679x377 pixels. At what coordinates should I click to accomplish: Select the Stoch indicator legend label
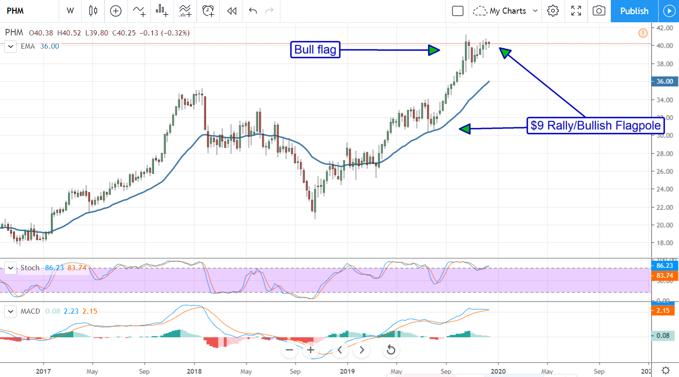[30, 268]
